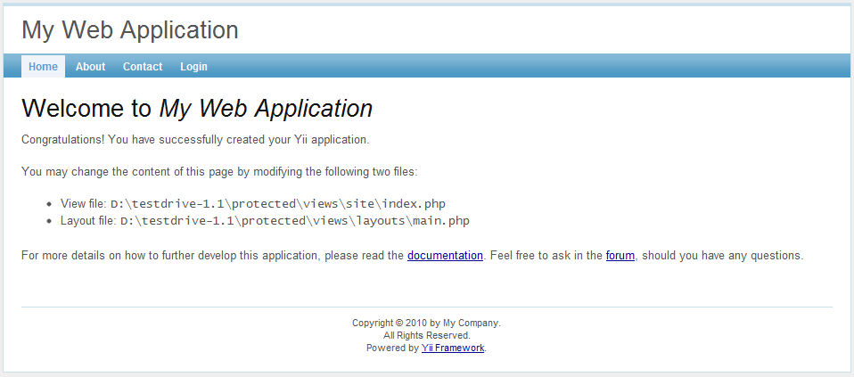Image resolution: width=854 pixels, height=377 pixels.
Task: Follow the documentation hyperlink
Action: coord(445,256)
